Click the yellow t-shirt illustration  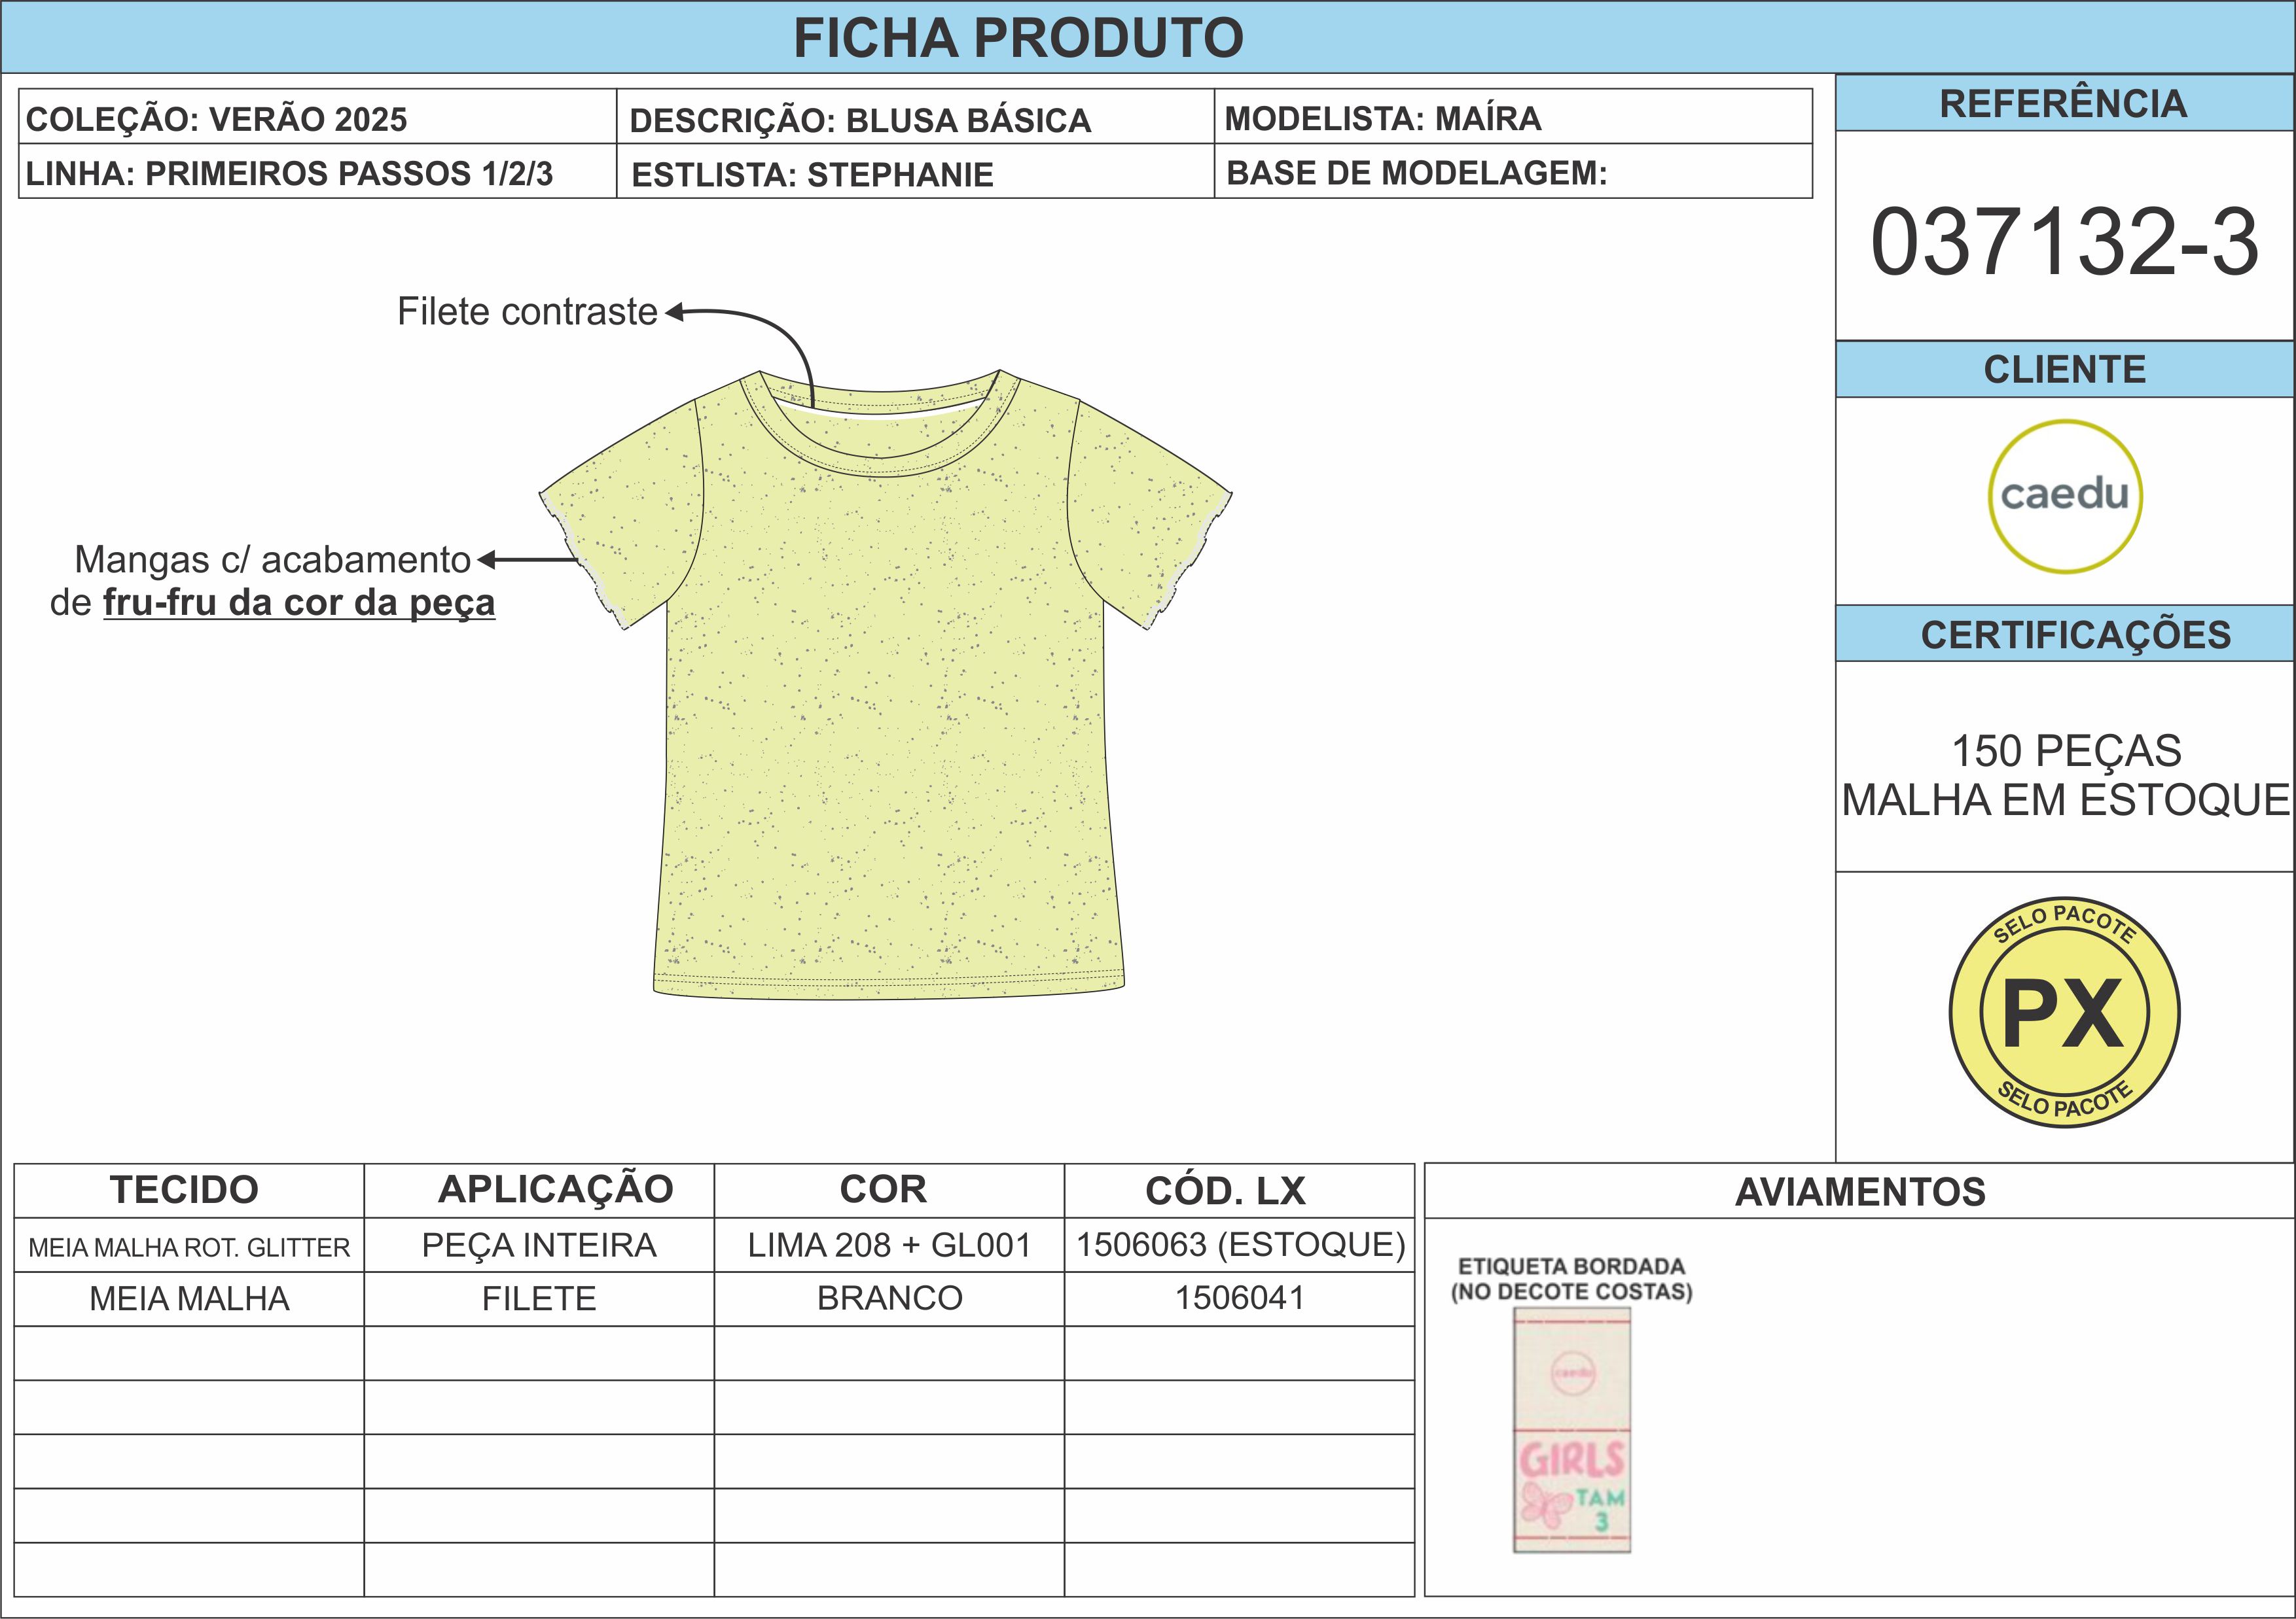coord(886,699)
